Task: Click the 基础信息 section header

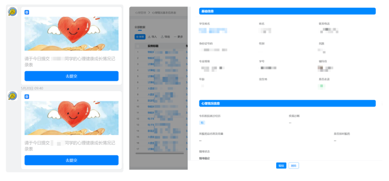Action: click(287, 11)
